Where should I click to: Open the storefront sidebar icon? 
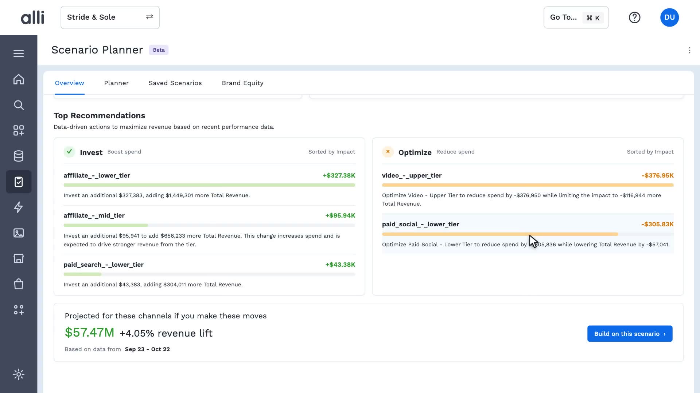tap(19, 258)
